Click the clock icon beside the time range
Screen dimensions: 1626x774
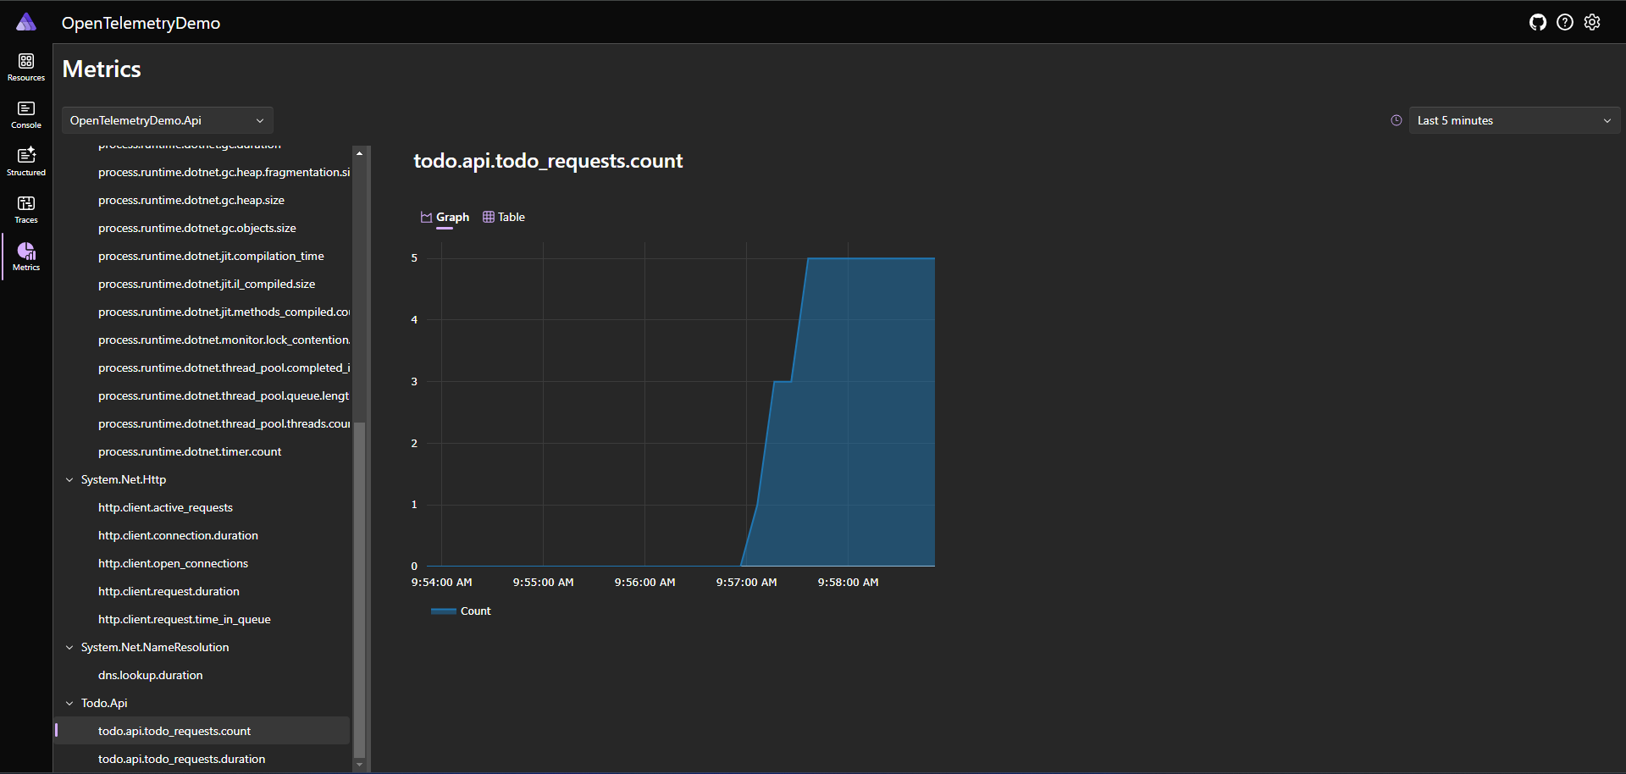pos(1397,119)
